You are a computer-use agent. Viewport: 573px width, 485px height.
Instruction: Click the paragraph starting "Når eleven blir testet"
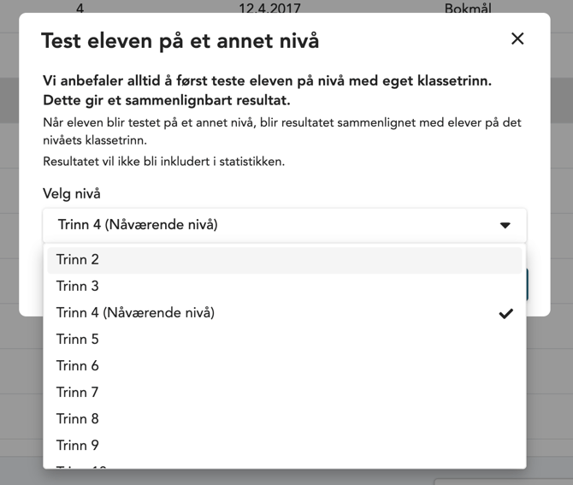pyautogui.click(x=282, y=131)
